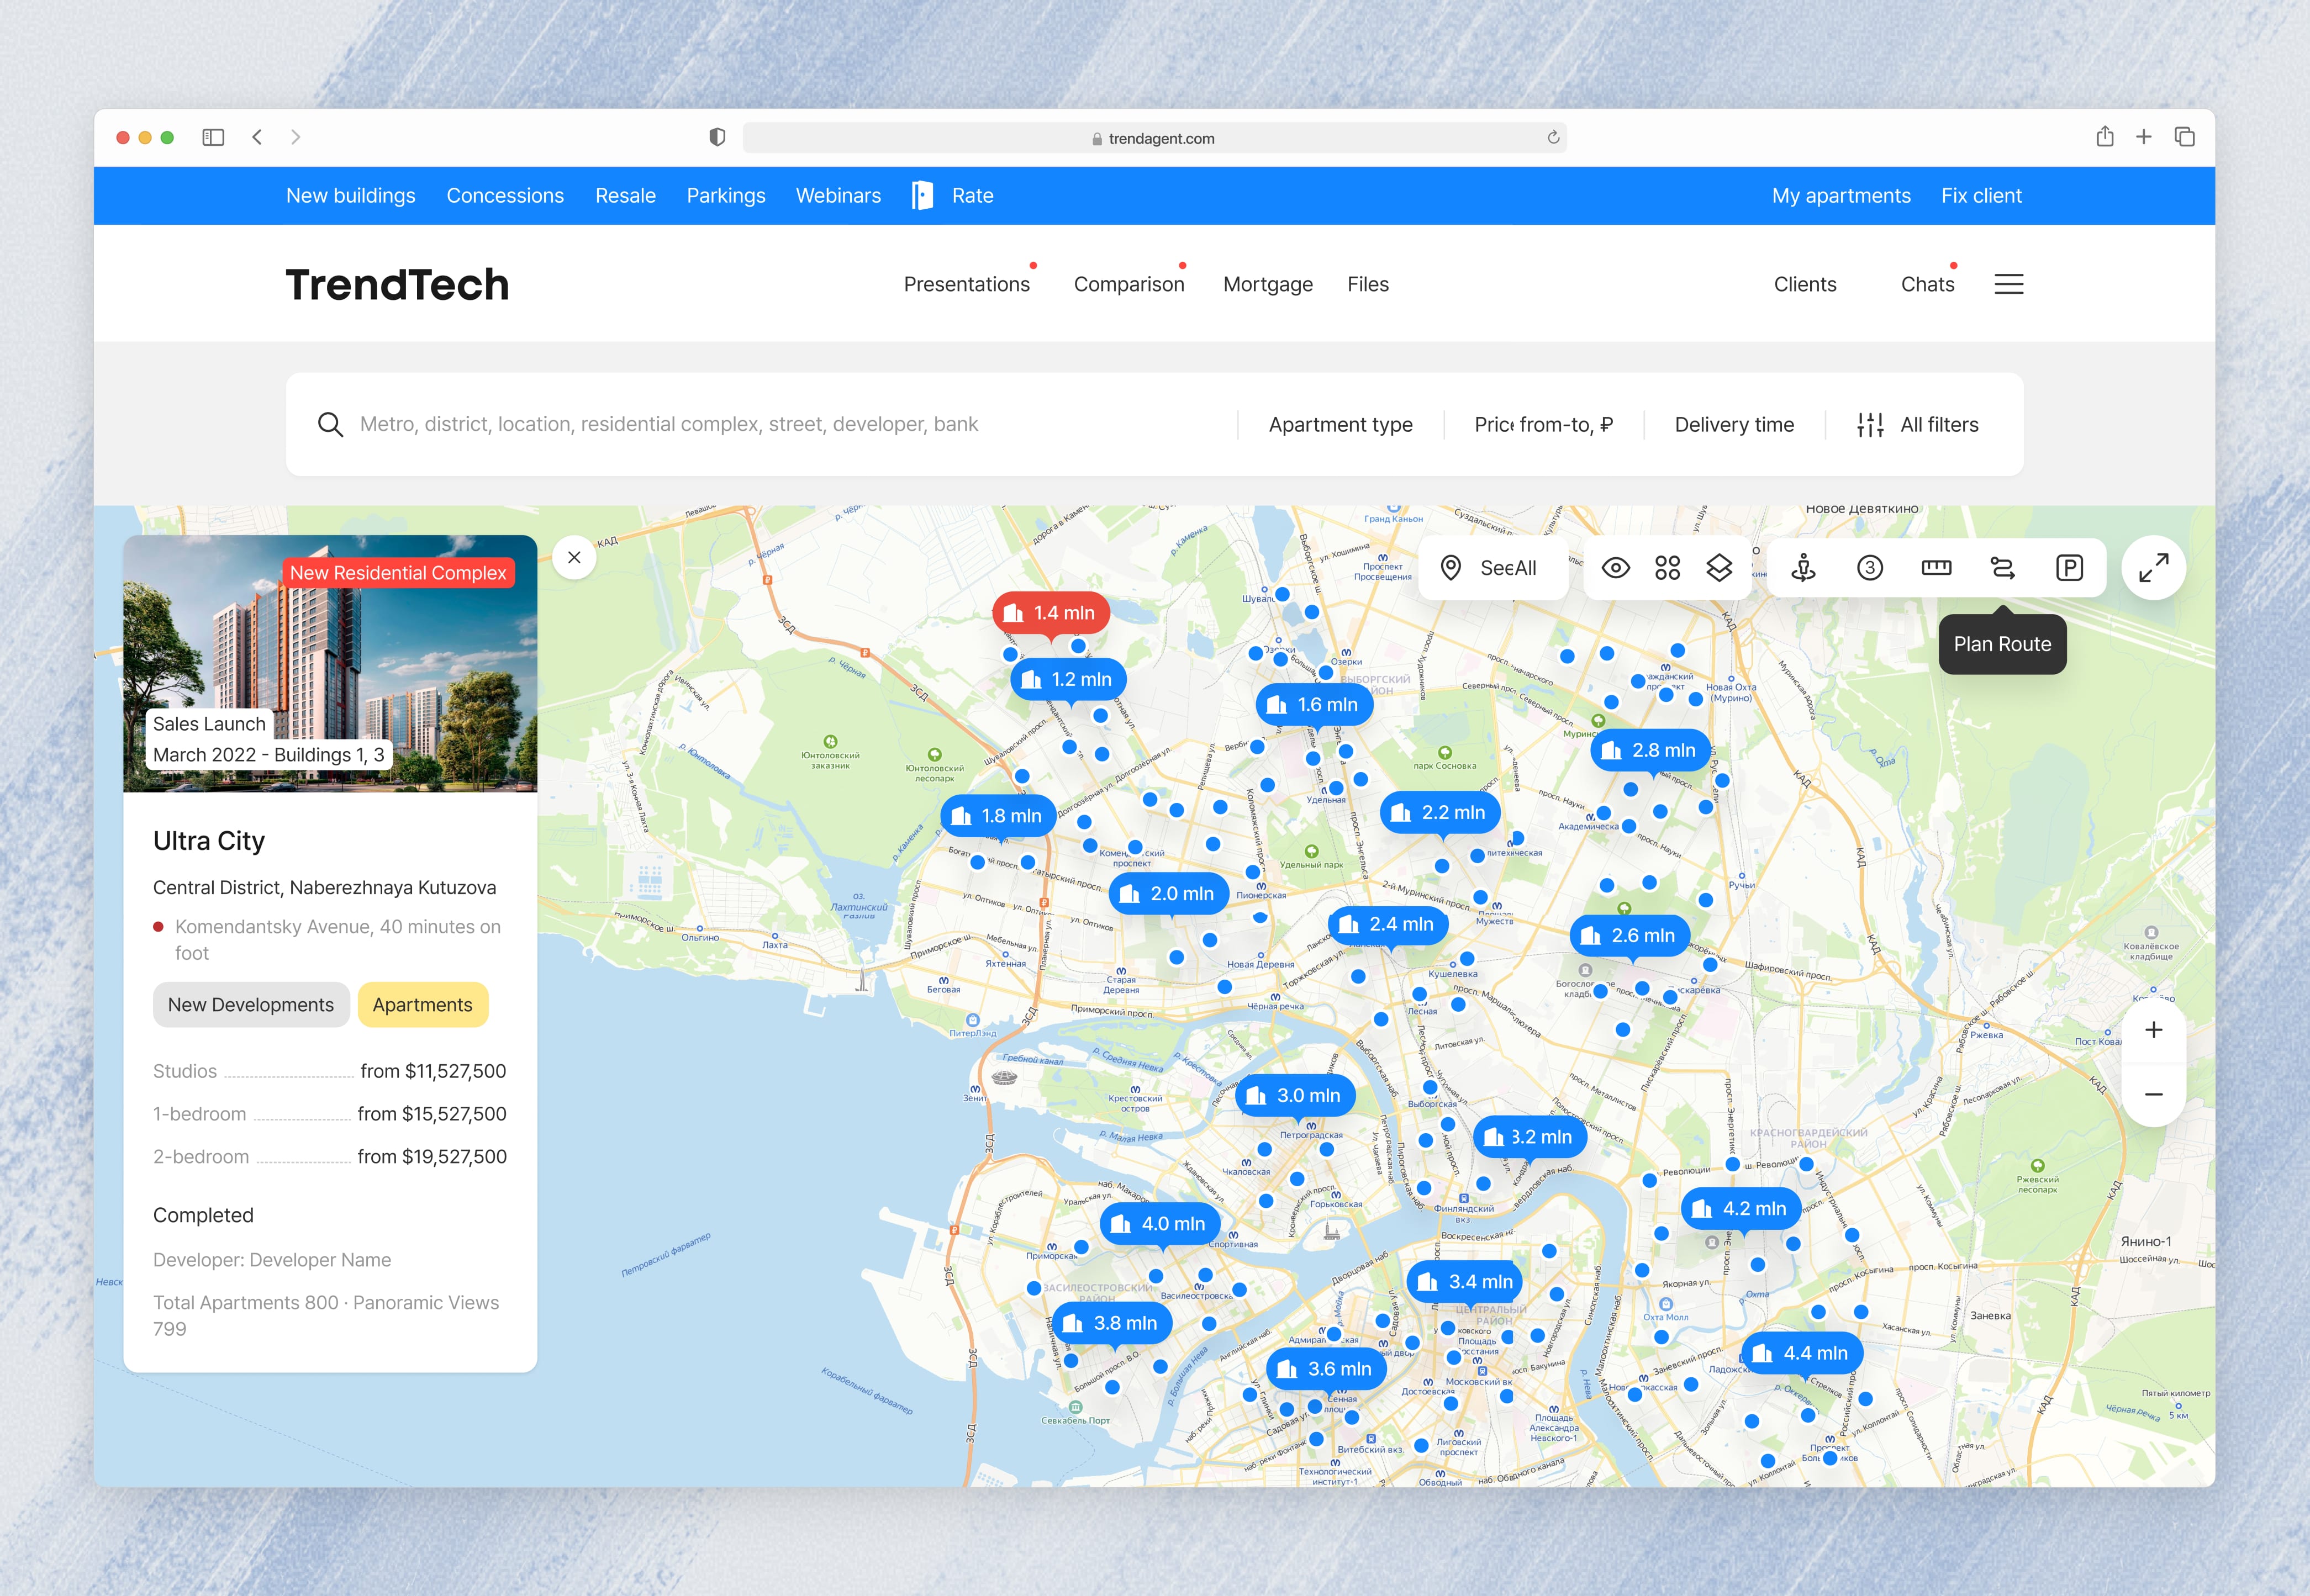Open the Files page
The image size is (2310, 1596).
pos(1368,284)
